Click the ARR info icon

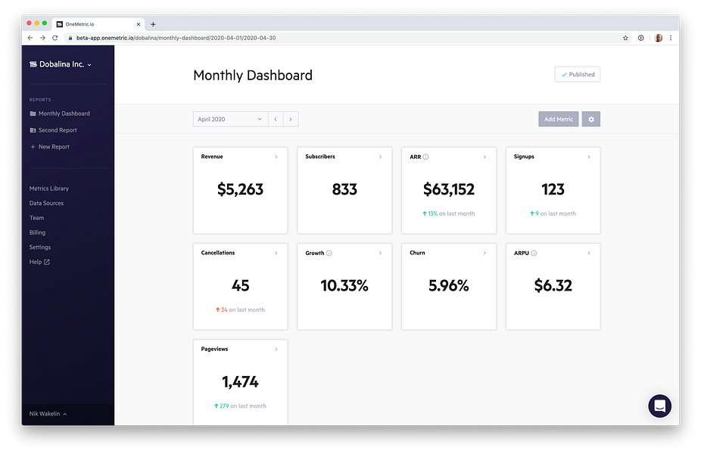(425, 157)
